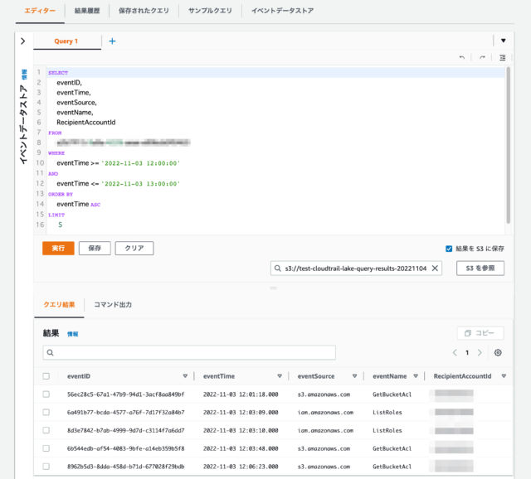Image resolution: width=531 pixels, height=479 pixels.
Task: Click the results filter search box
Action: pyautogui.click(x=189, y=352)
